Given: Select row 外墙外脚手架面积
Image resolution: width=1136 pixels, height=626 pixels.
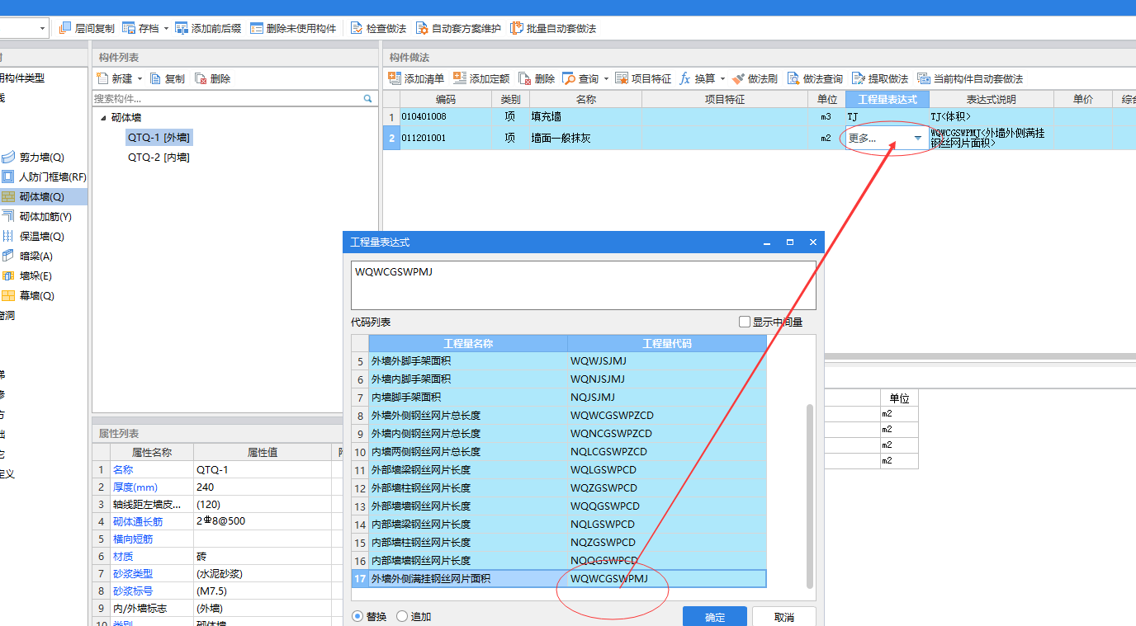Looking at the screenshot, I should pyautogui.click(x=559, y=361).
